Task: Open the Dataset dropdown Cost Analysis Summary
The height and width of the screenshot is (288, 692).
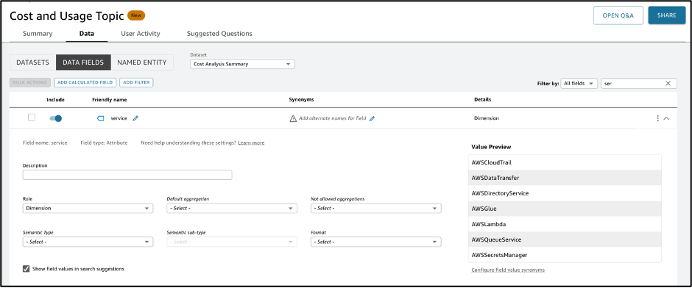Action: coord(242,64)
